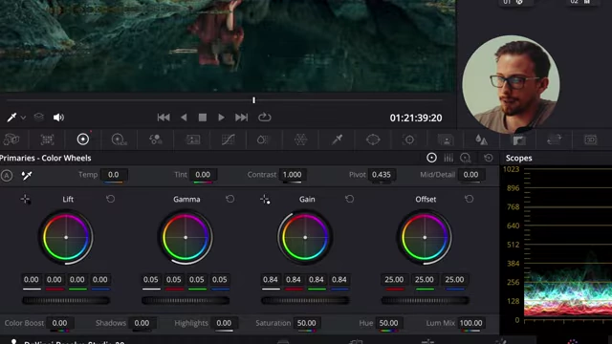Click the Gamma color wheel center
Image resolution: width=612 pixels, height=344 pixels.
point(186,237)
